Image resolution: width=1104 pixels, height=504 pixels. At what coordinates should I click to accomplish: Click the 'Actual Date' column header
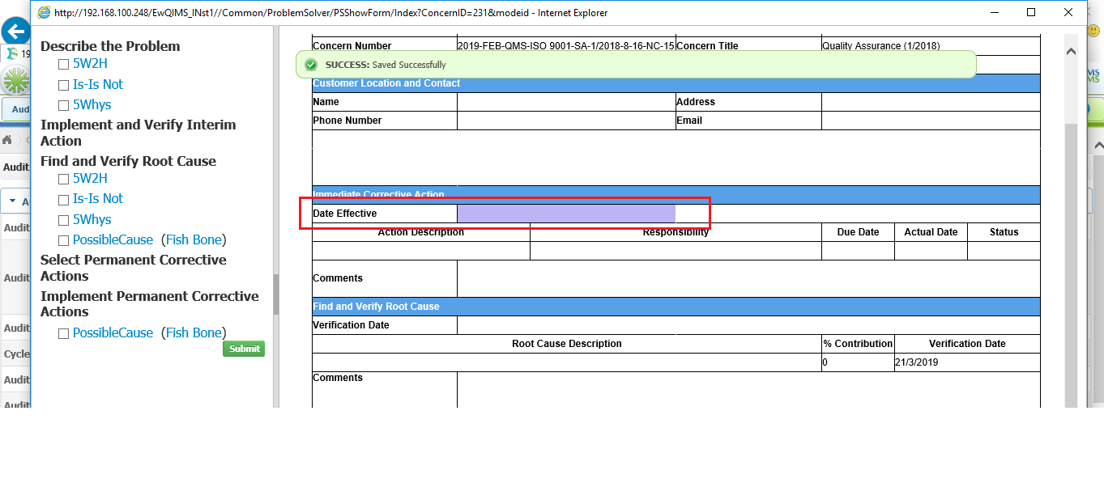point(931,232)
